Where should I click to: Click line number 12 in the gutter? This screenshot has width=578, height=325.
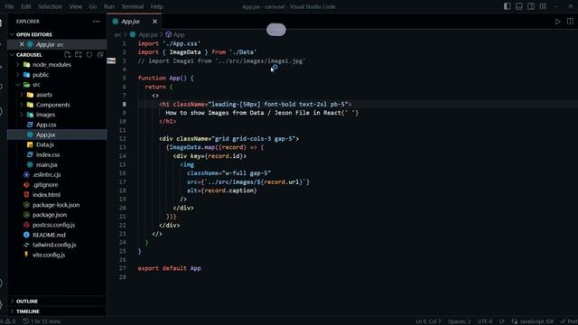(123, 138)
